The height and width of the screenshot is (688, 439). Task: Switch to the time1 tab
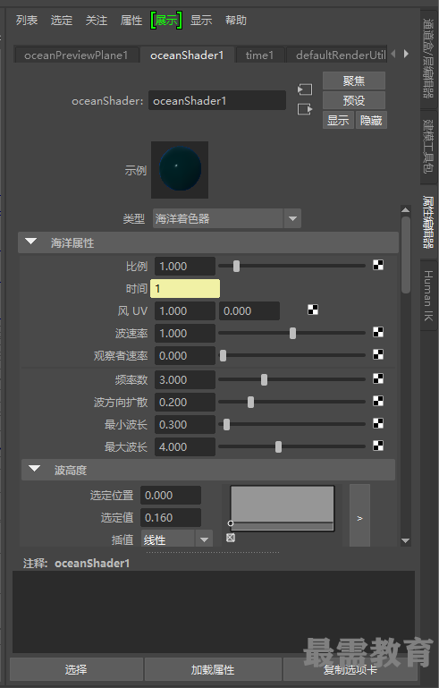click(x=259, y=55)
